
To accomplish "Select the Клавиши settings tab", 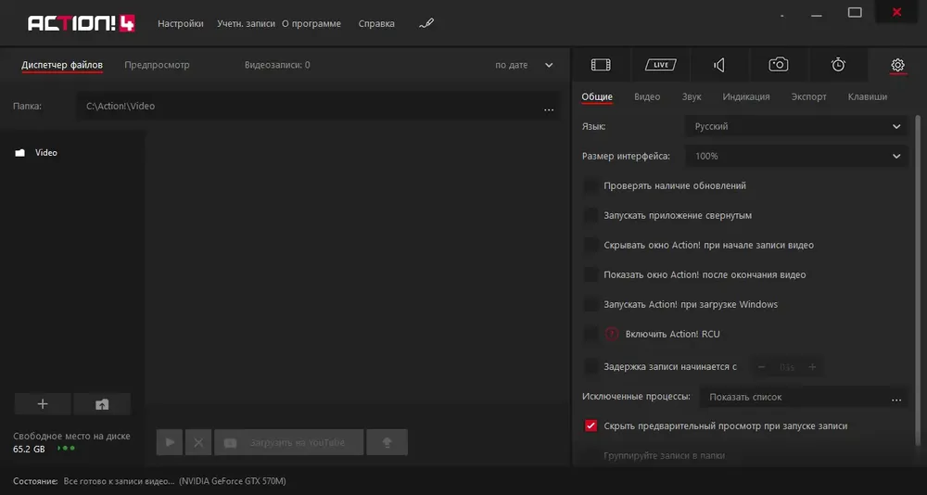I will [x=868, y=97].
